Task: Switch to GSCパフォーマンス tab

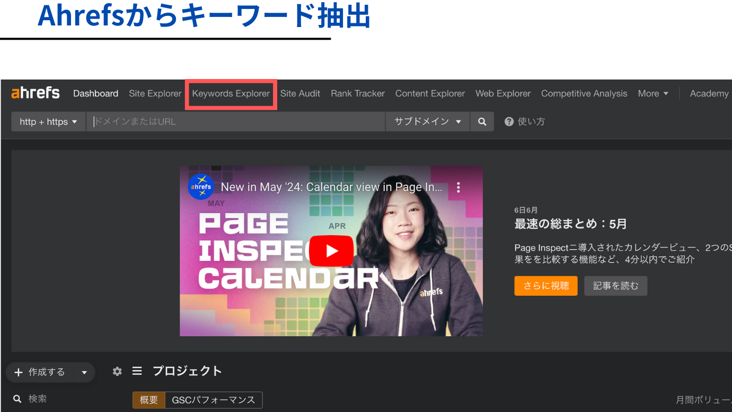Action: pyautogui.click(x=214, y=400)
